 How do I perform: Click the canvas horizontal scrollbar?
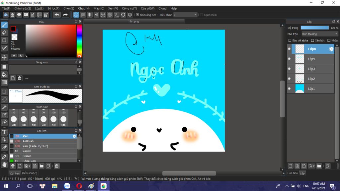(189, 173)
